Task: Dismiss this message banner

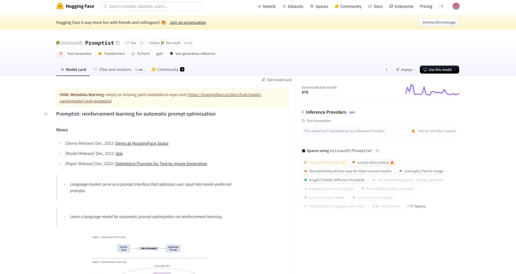Action: tap(439, 22)
